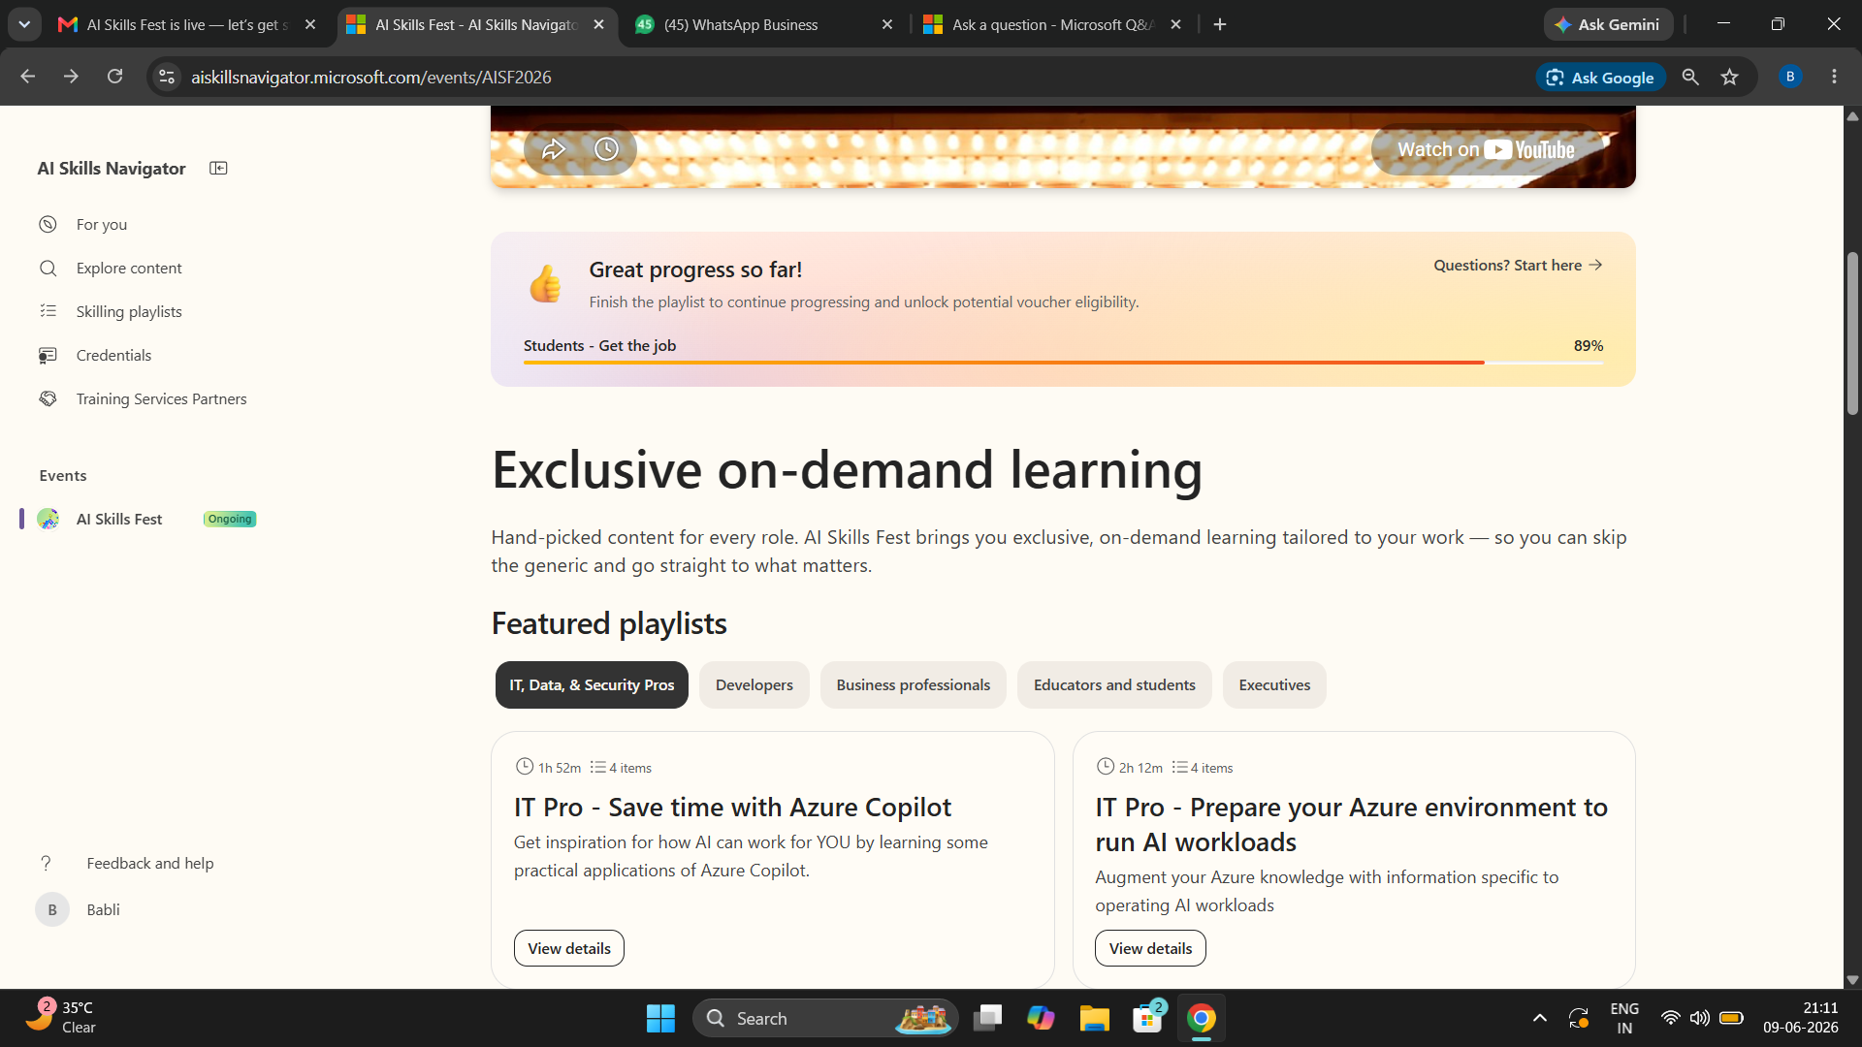Select Educators and students playlist filter
Screen dimensions: 1862x1047
click(1114, 684)
